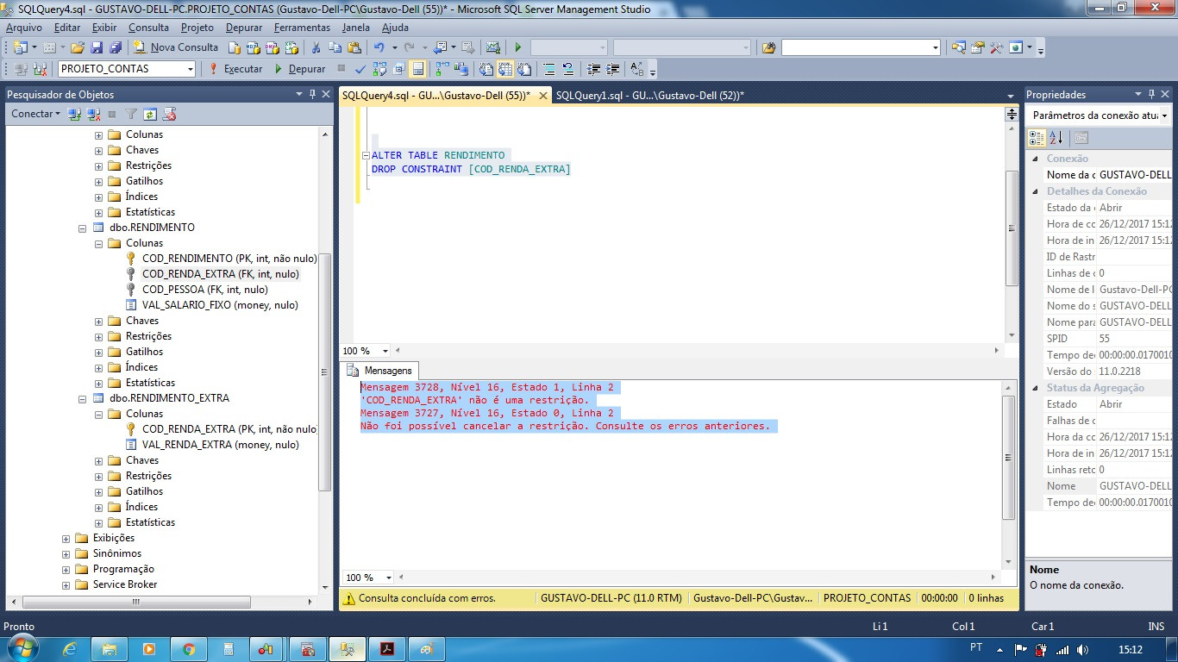This screenshot has height=662, width=1178.
Task: Collapse the dbo.RENDIMENTO table node
Action: [x=83, y=228]
